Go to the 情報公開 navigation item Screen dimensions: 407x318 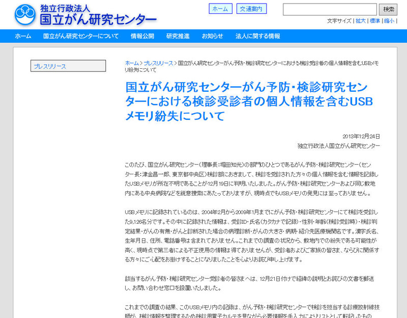(x=142, y=36)
